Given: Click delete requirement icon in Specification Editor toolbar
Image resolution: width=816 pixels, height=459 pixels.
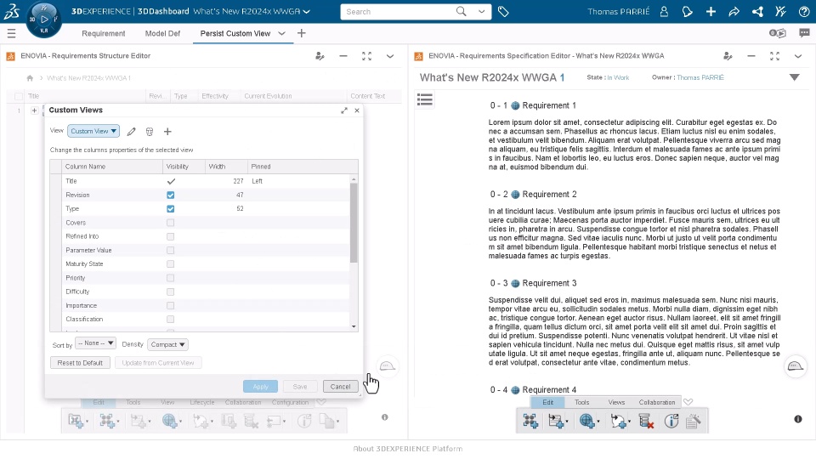Looking at the screenshot, I should [x=646, y=421].
